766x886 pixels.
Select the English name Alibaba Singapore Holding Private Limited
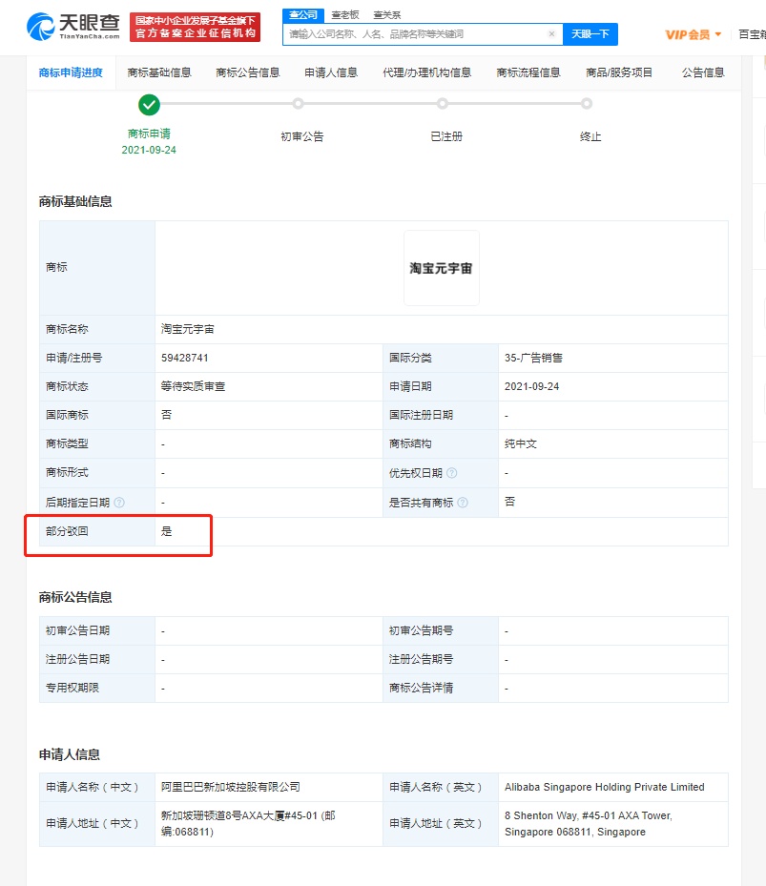[605, 787]
